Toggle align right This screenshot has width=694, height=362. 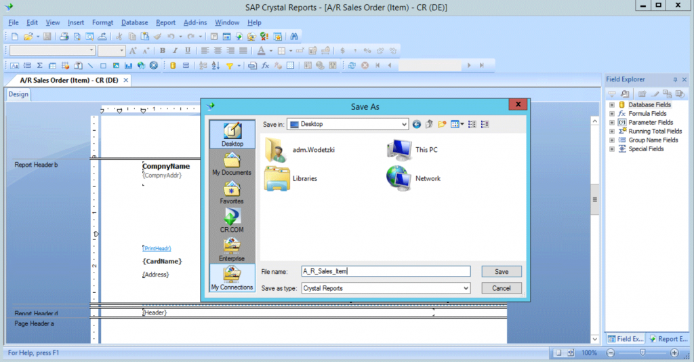230,51
